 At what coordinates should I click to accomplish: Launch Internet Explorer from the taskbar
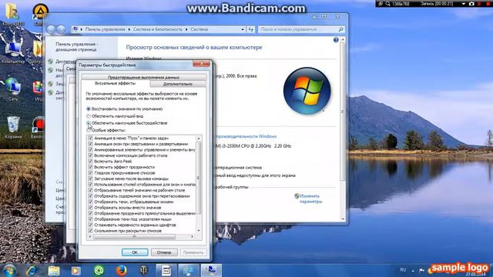pos(32,270)
